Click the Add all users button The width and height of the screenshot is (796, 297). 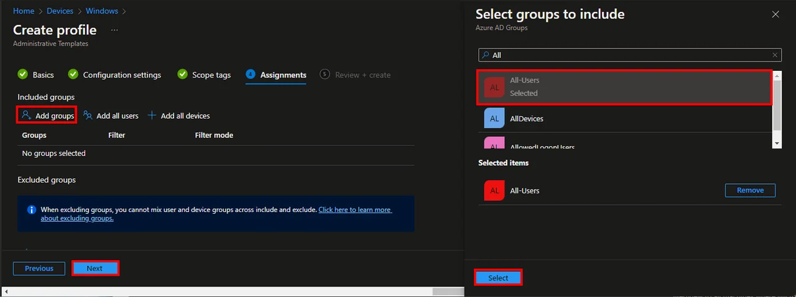pyautogui.click(x=111, y=116)
